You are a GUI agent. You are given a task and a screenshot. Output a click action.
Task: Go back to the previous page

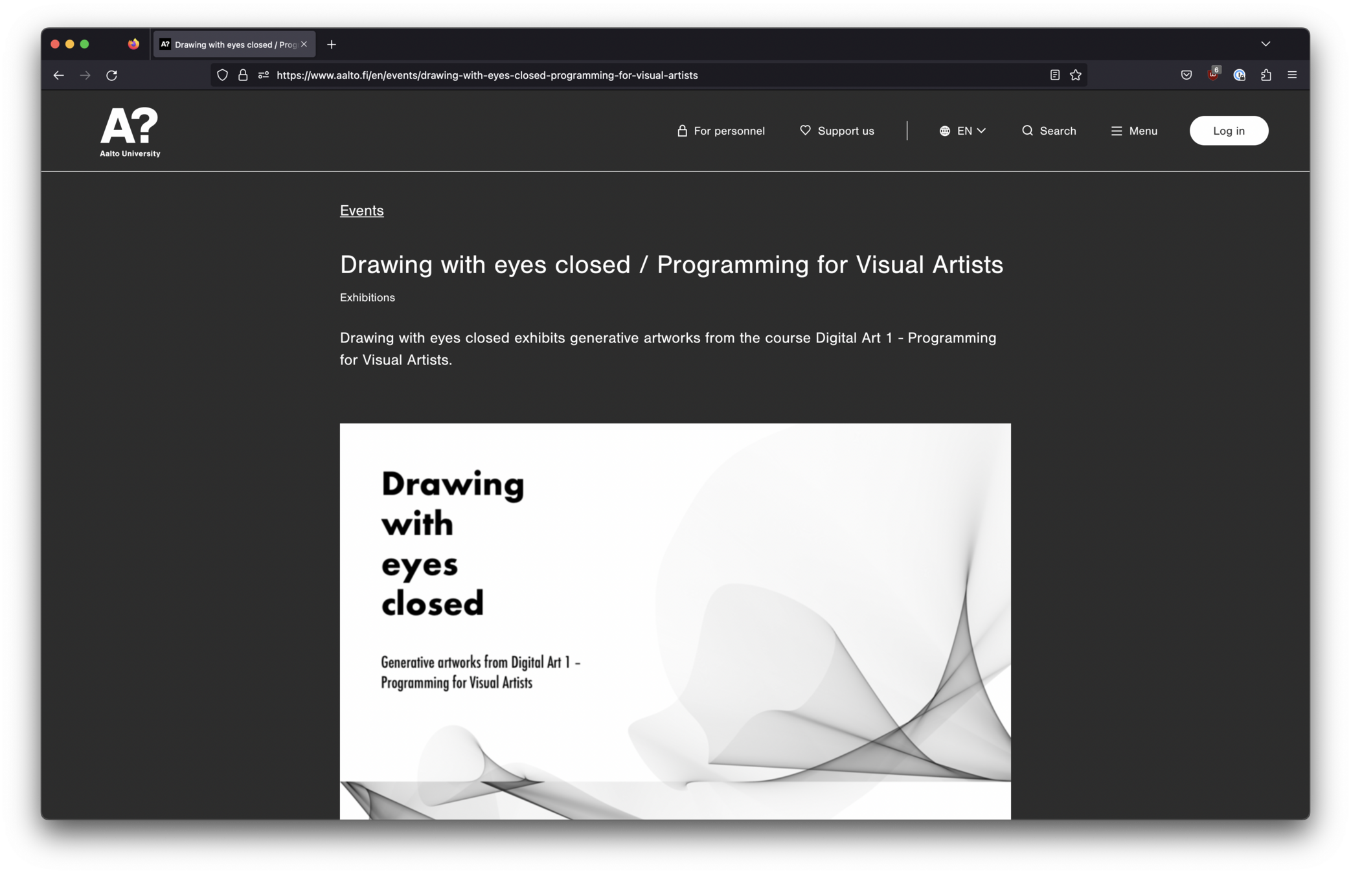(58, 75)
